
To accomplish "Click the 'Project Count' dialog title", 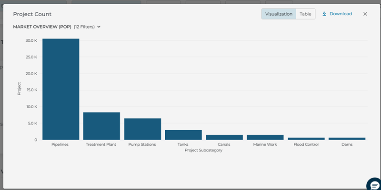I will [x=32, y=14].
